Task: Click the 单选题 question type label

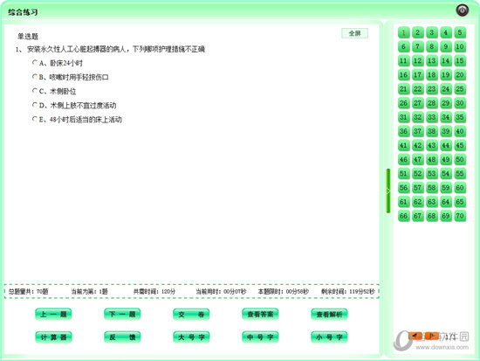Action: point(28,37)
